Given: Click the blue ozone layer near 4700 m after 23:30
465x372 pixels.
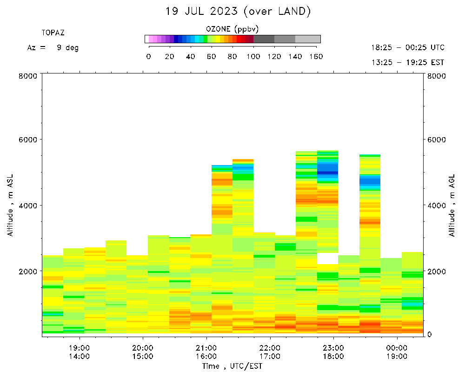Looking at the screenshot, I should (370, 181).
